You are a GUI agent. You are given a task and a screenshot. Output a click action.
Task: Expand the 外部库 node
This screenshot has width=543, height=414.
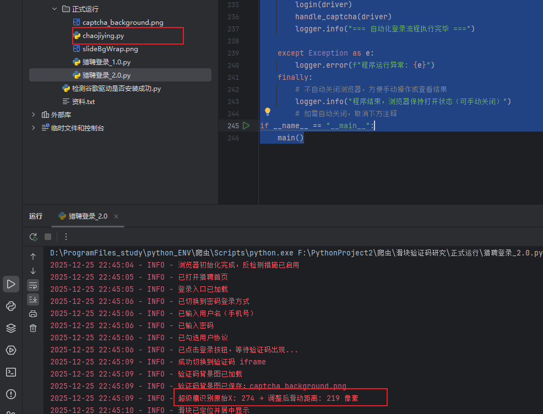(33, 115)
